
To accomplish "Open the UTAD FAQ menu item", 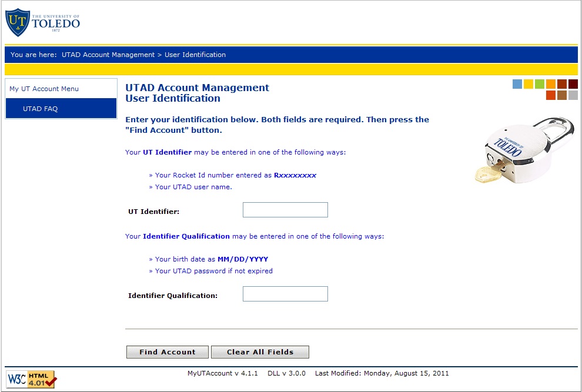I will pyautogui.click(x=40, y=109).
